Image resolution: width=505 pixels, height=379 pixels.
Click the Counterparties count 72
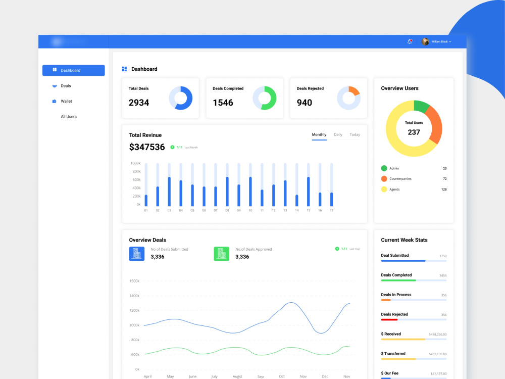pos(445,178)
